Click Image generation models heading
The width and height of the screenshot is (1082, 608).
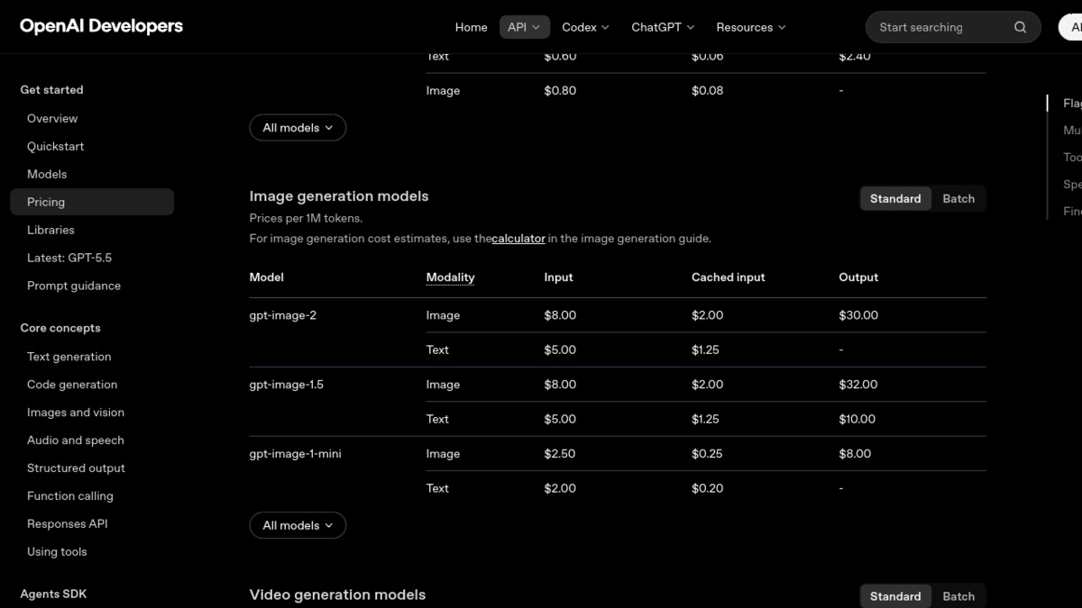pyautogui.click(x=339, y=196)
